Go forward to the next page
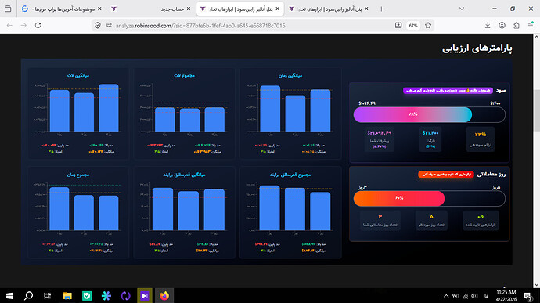The width and height of the screenshot is (540, 303). 23,26
